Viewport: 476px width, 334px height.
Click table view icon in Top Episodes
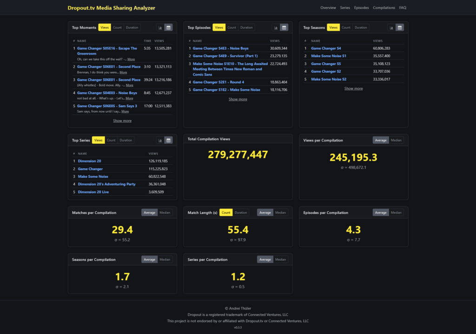284,28
